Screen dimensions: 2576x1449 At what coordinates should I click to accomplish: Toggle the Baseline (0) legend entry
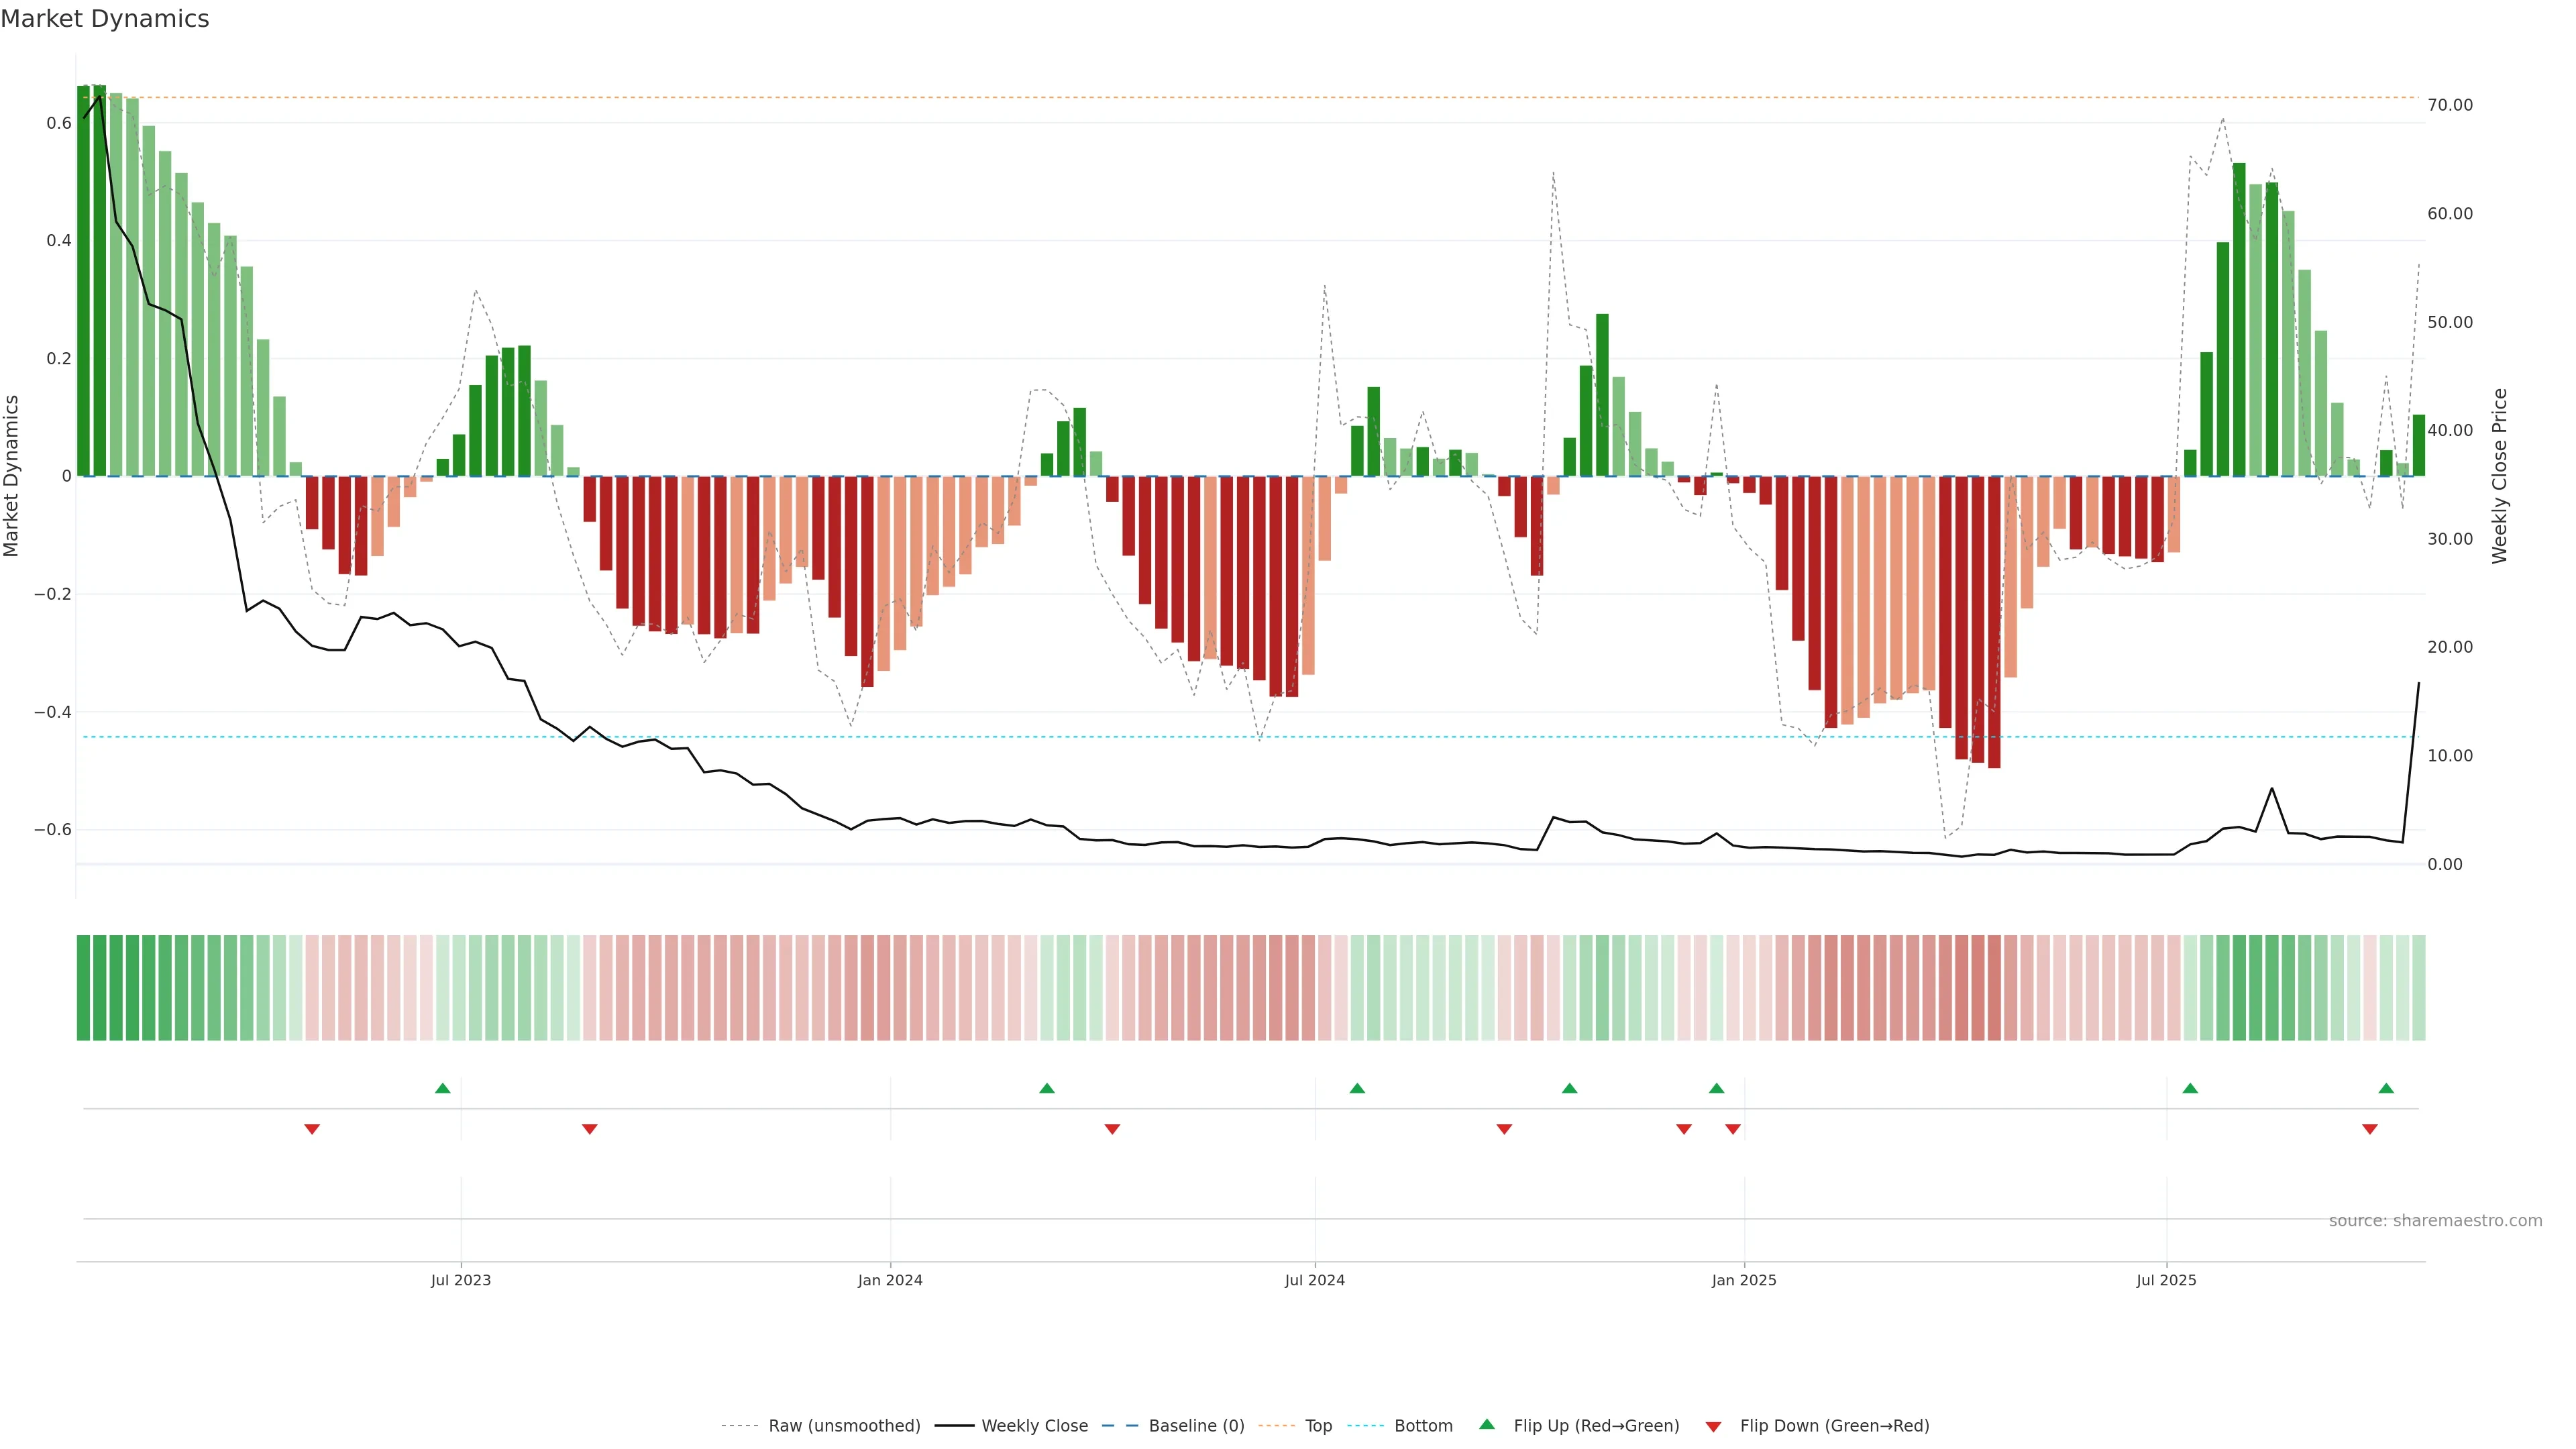click(x=1196, y=1425)
